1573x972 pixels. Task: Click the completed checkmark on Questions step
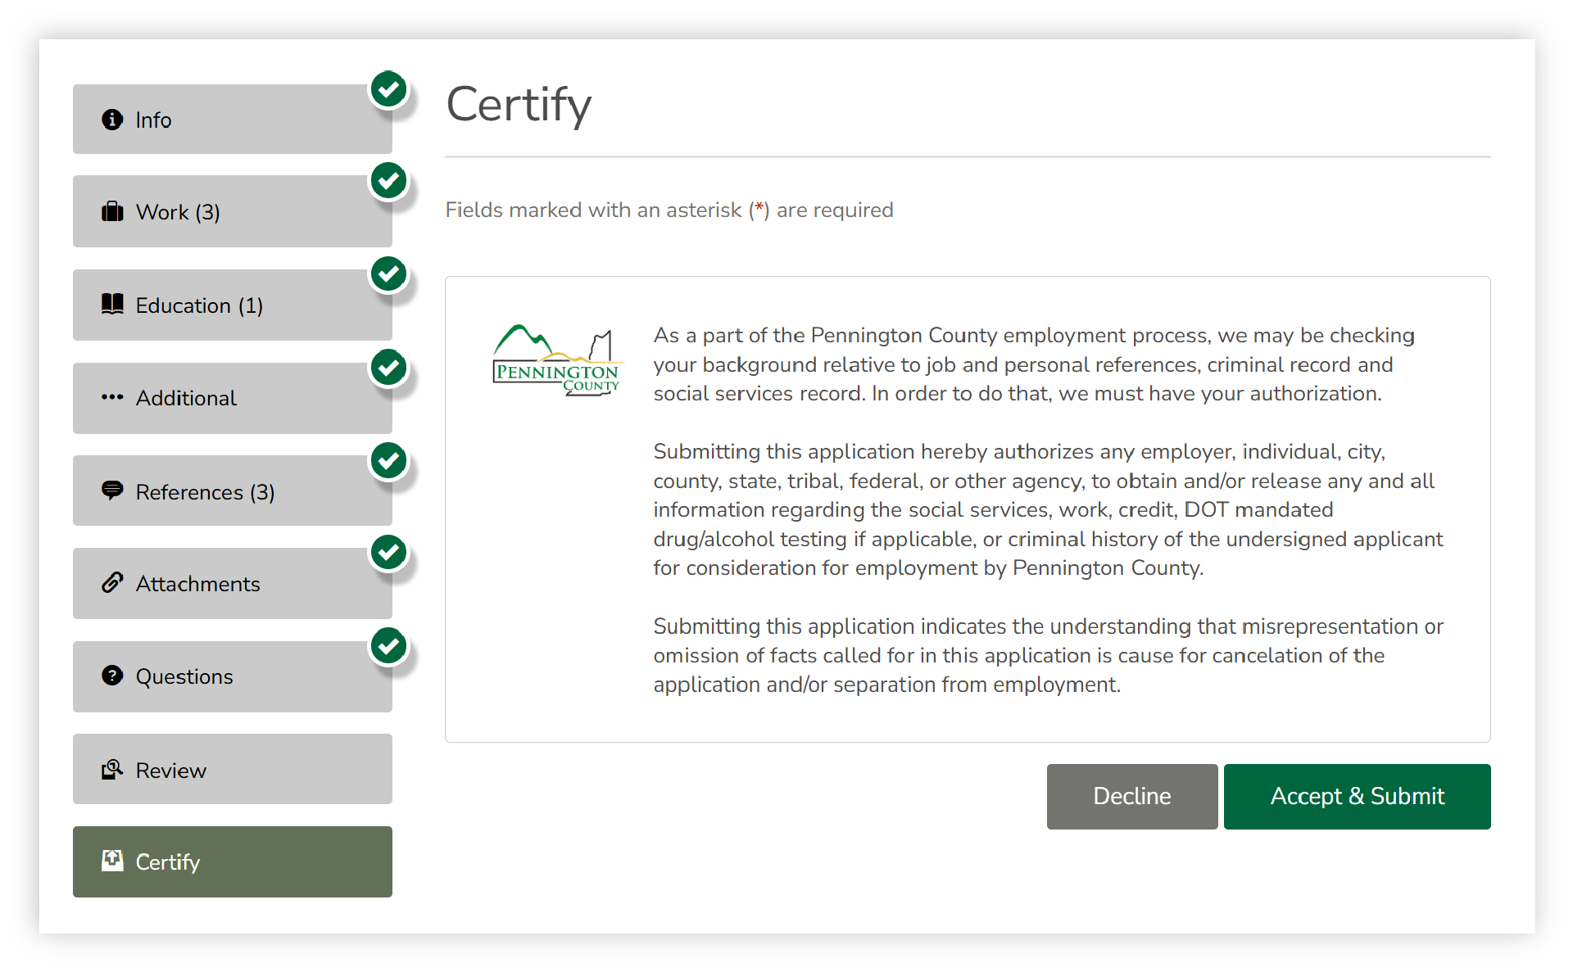[389, 646]
